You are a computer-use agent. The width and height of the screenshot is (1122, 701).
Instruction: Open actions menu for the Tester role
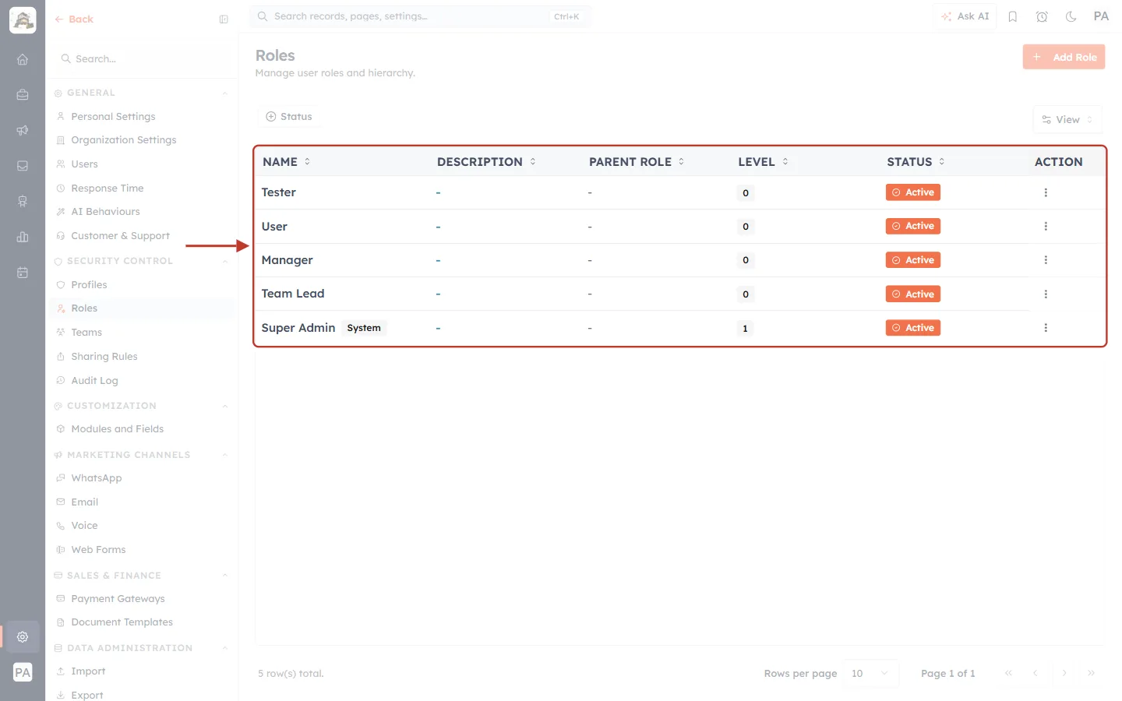(1046, 192)
